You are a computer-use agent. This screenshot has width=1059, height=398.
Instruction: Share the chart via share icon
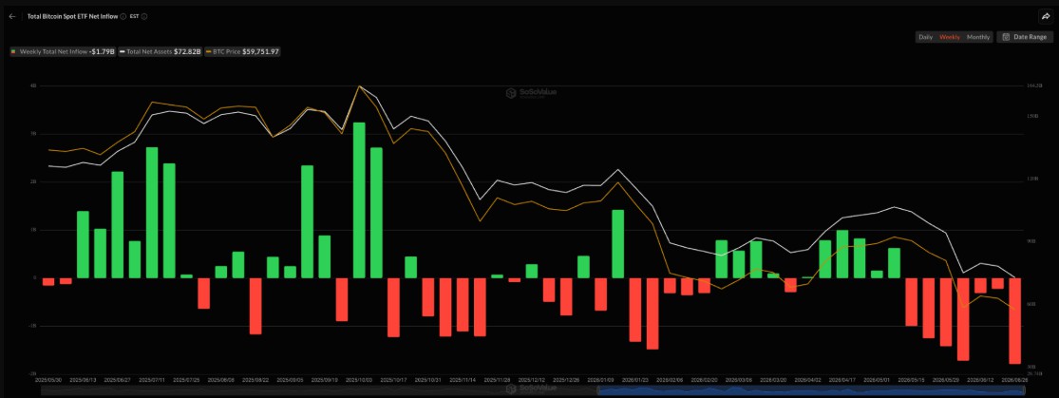(x=1044, y=17)
